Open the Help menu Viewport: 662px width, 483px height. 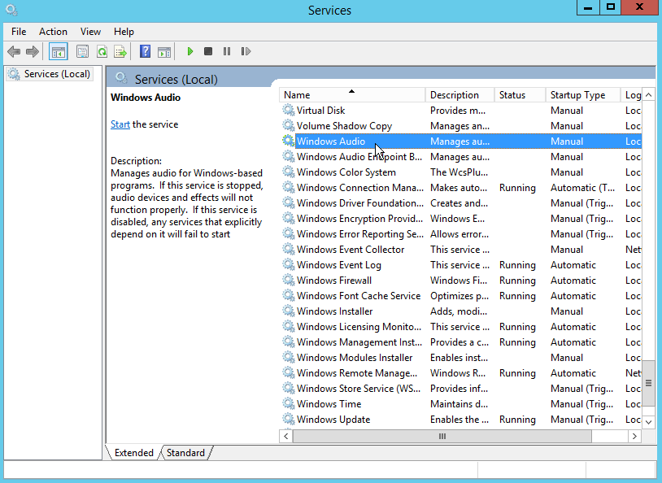coord(124,32)
